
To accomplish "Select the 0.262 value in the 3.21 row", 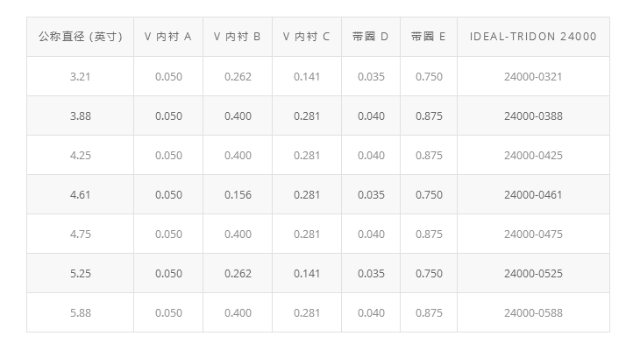I will point(238,77).
